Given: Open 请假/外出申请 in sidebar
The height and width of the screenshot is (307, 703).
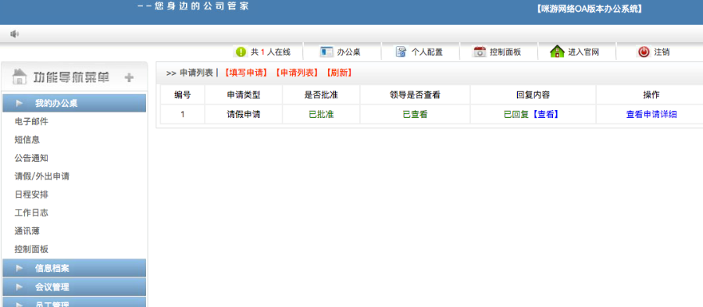Looking at the screenshot, I should tap(41, 176).
